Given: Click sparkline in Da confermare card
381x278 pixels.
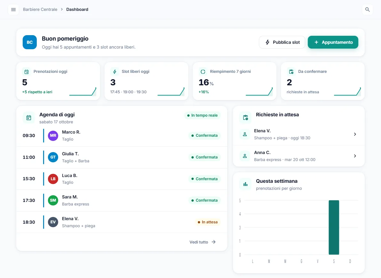Looking at the screenshot, I should (347, 91).
